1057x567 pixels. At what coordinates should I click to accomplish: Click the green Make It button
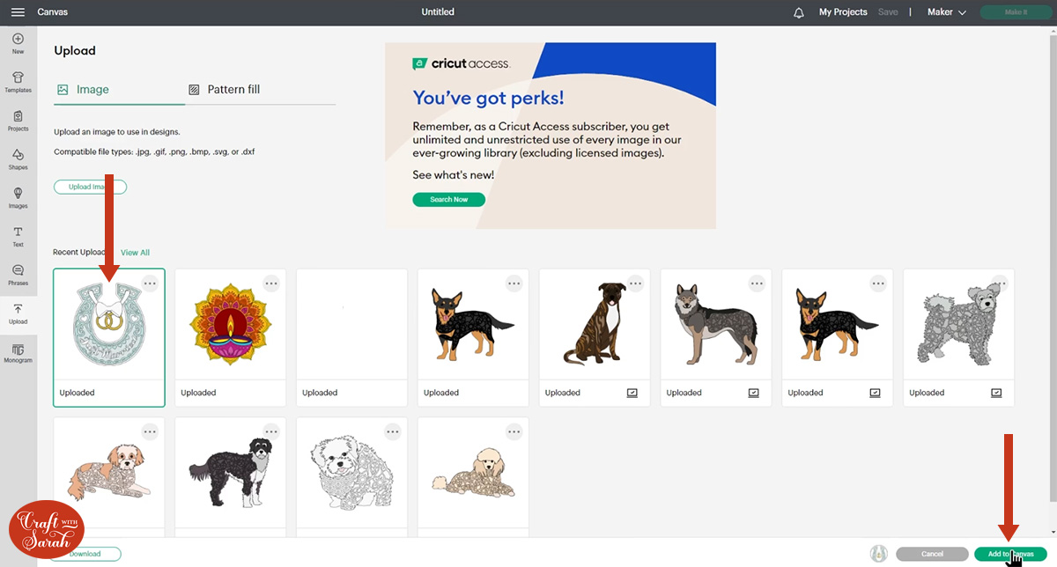tap(1016, 12)
